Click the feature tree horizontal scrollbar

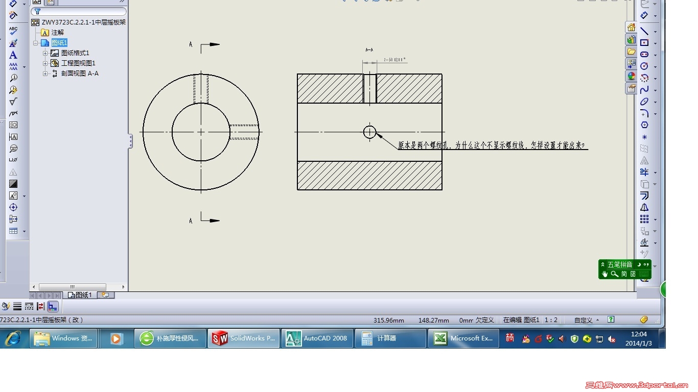point(72,287)
